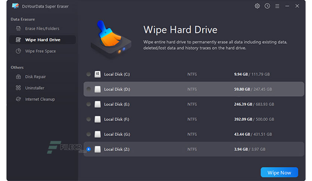Click NTFS in the Local Disk (Z:) row
This screenshot has width=312, height=181.
192,149
